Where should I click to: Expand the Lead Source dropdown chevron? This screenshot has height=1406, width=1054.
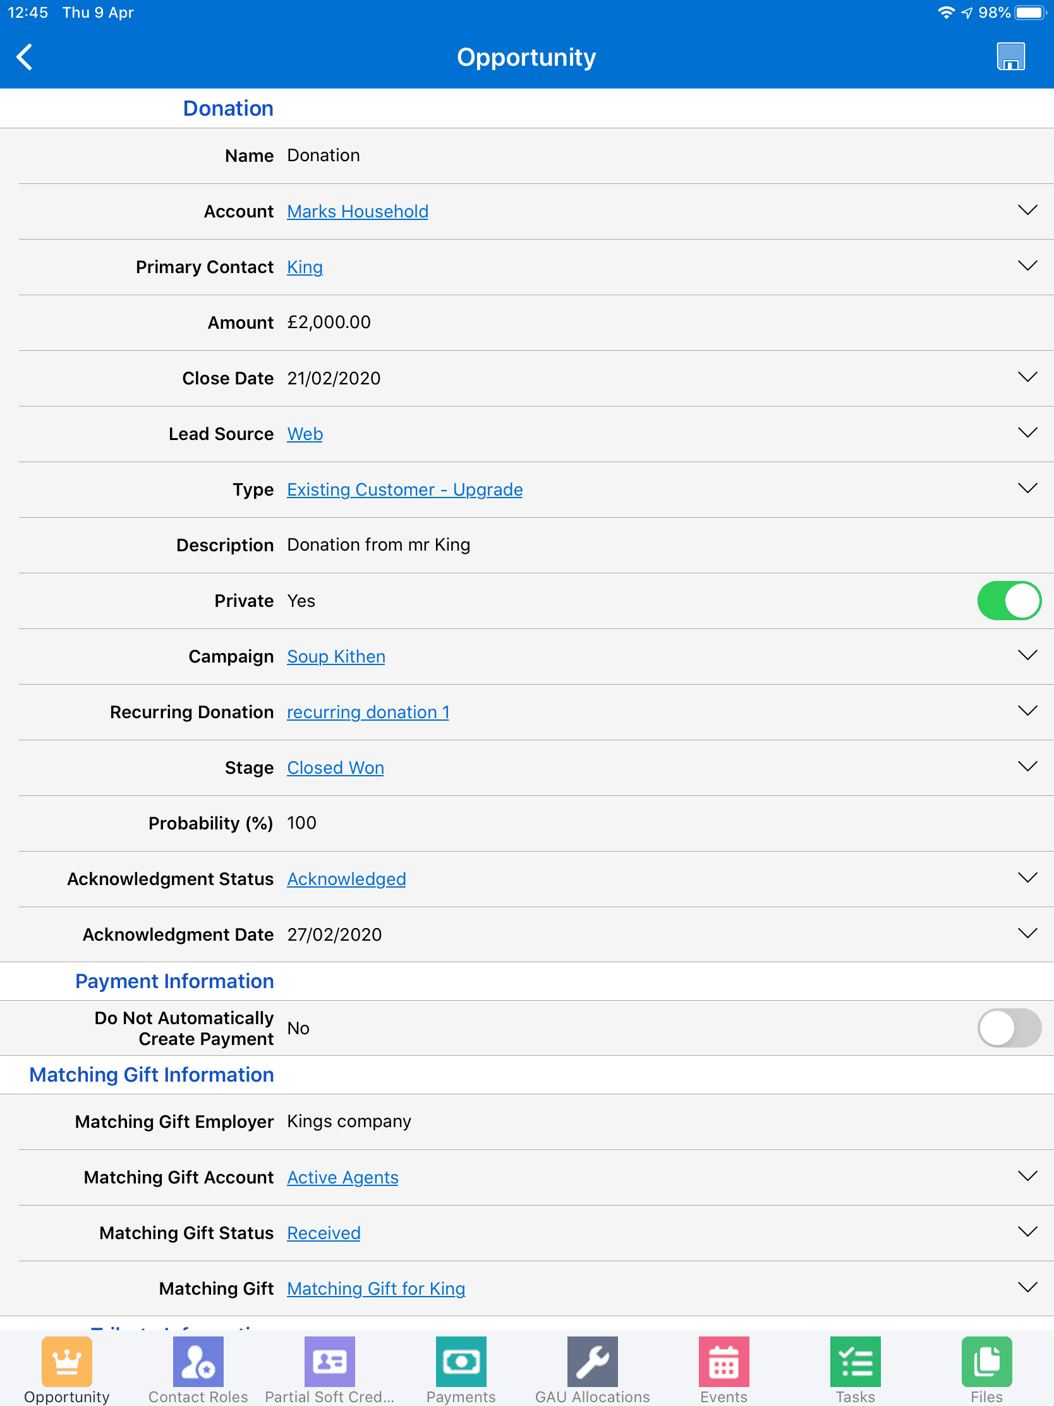pos(1027,433)
